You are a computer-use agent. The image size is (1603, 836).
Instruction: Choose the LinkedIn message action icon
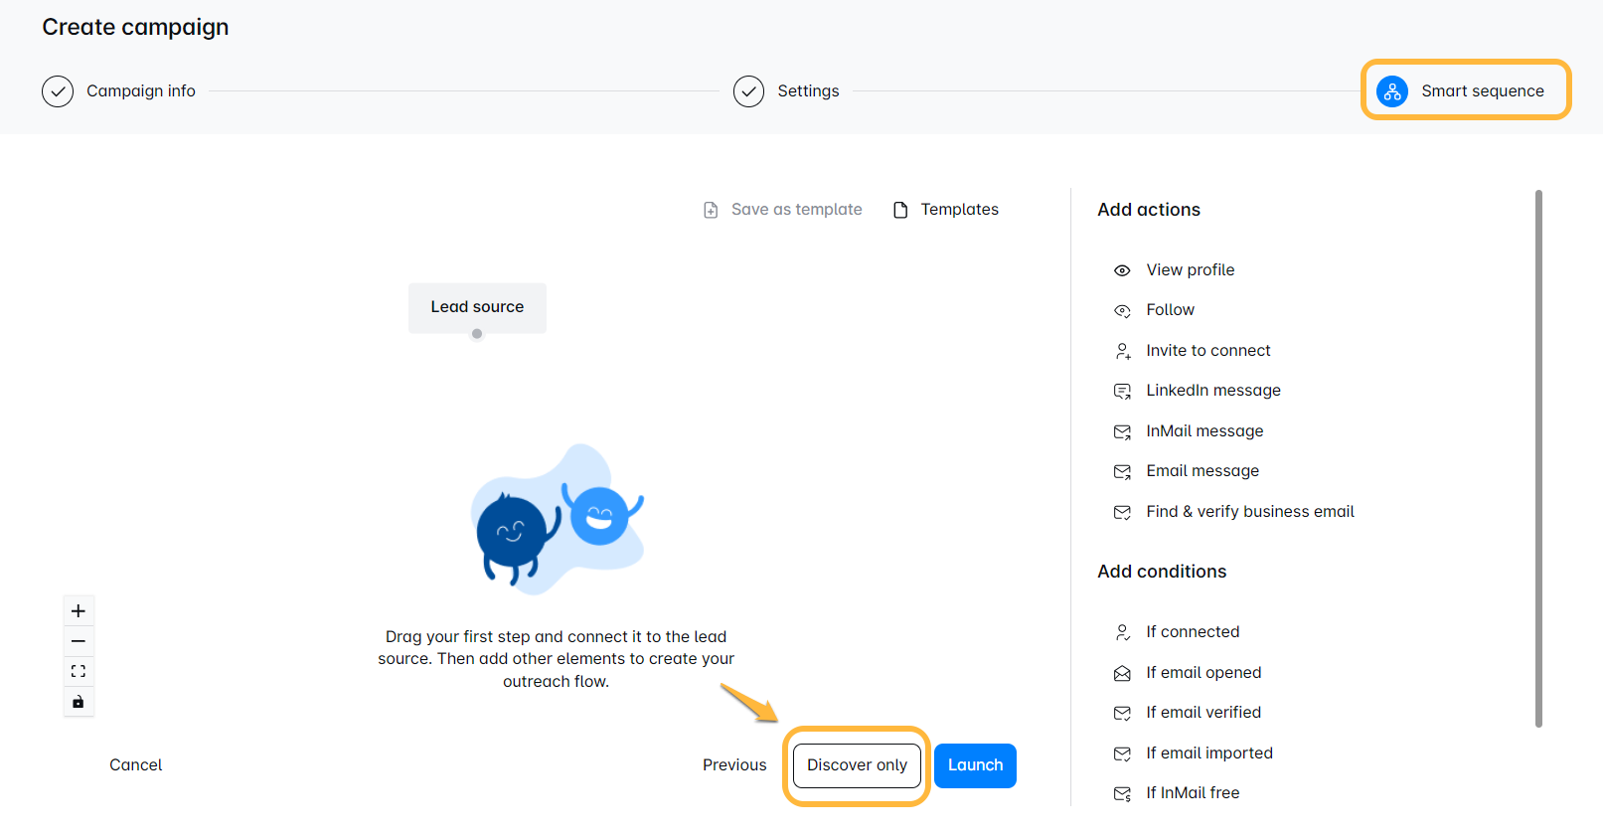click(1122, 392)
